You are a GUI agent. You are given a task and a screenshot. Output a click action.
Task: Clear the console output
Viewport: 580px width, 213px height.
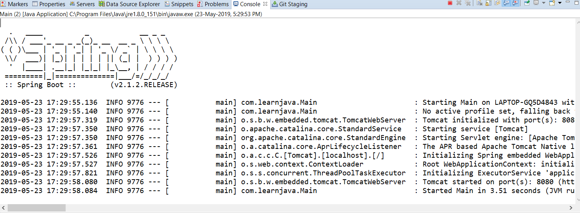pyautogui.click(x=480, y=3)
